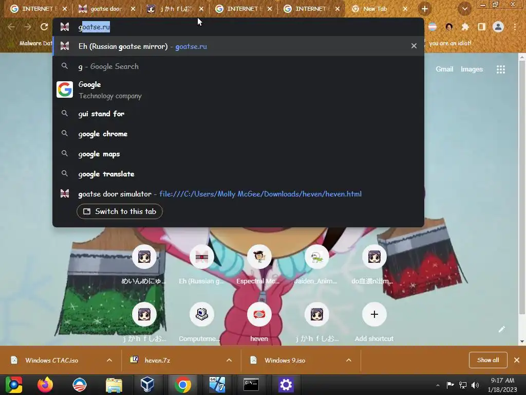Image resolution: width=526 pixels, height=395 pixels.
Task: Switch to the goatse door tab
Action: click(x=106, y=9)
